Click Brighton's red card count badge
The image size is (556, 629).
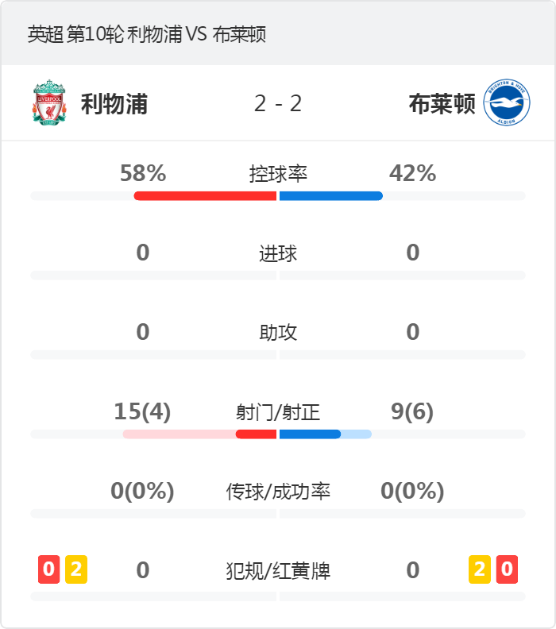[x=507, y=569]
